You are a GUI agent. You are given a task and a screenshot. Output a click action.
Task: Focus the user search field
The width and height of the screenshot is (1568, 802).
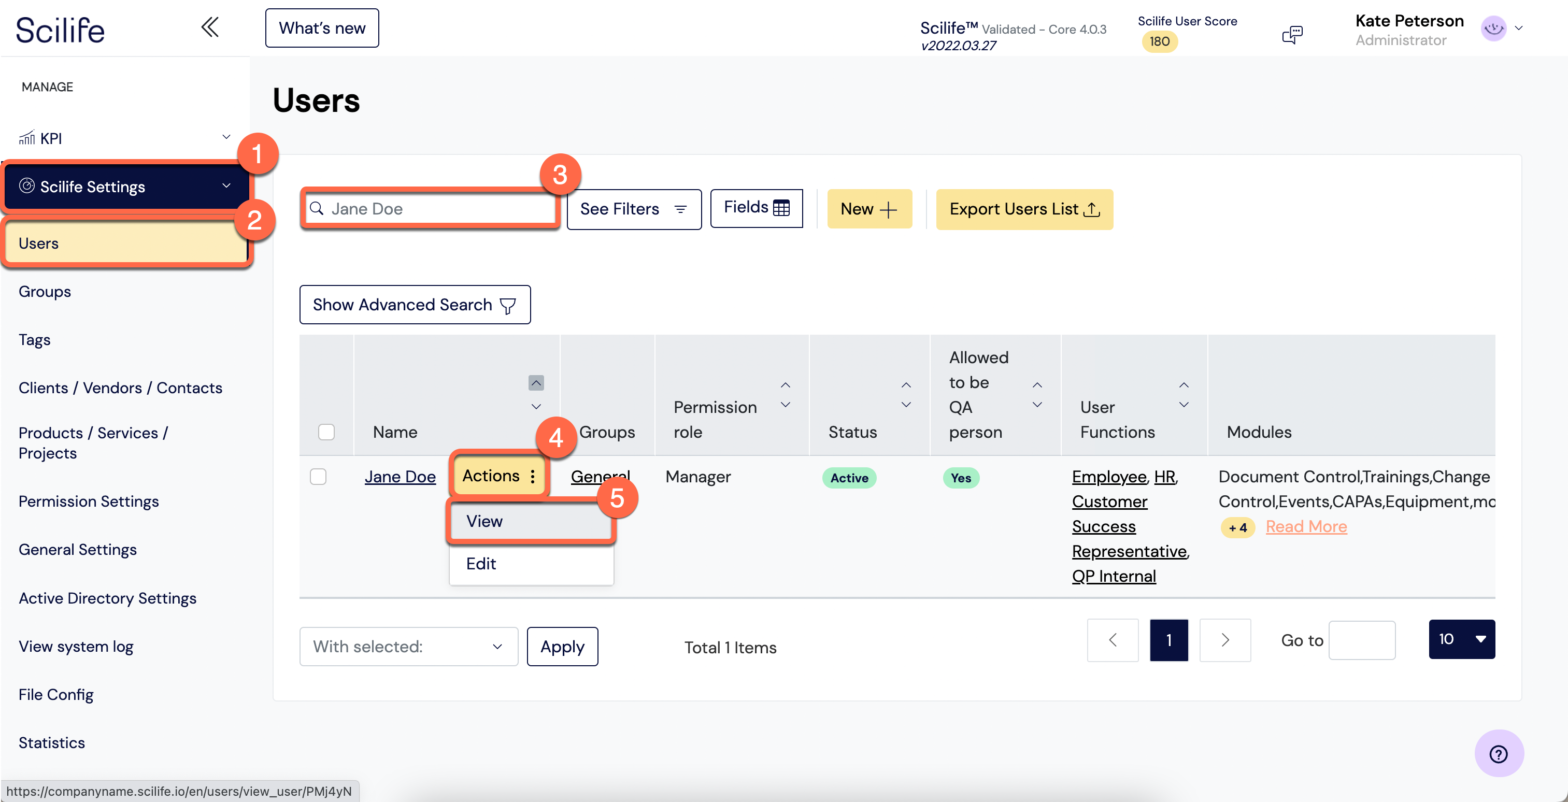[430, 209]
